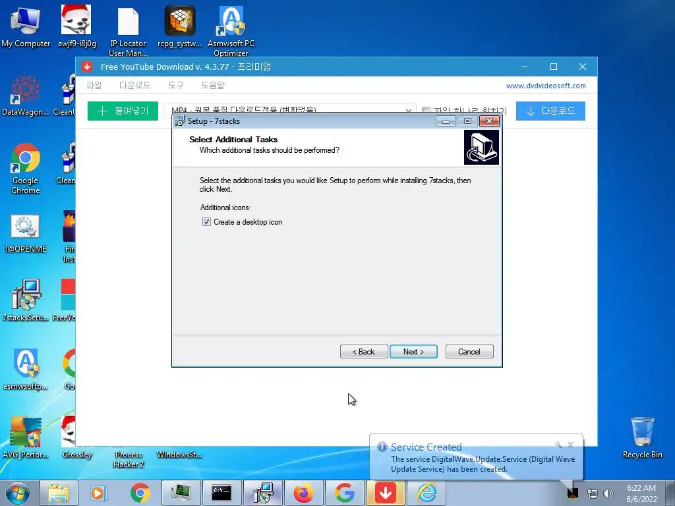
Task: Launch Google Chrome desktop shortcut
Action: 26,168
